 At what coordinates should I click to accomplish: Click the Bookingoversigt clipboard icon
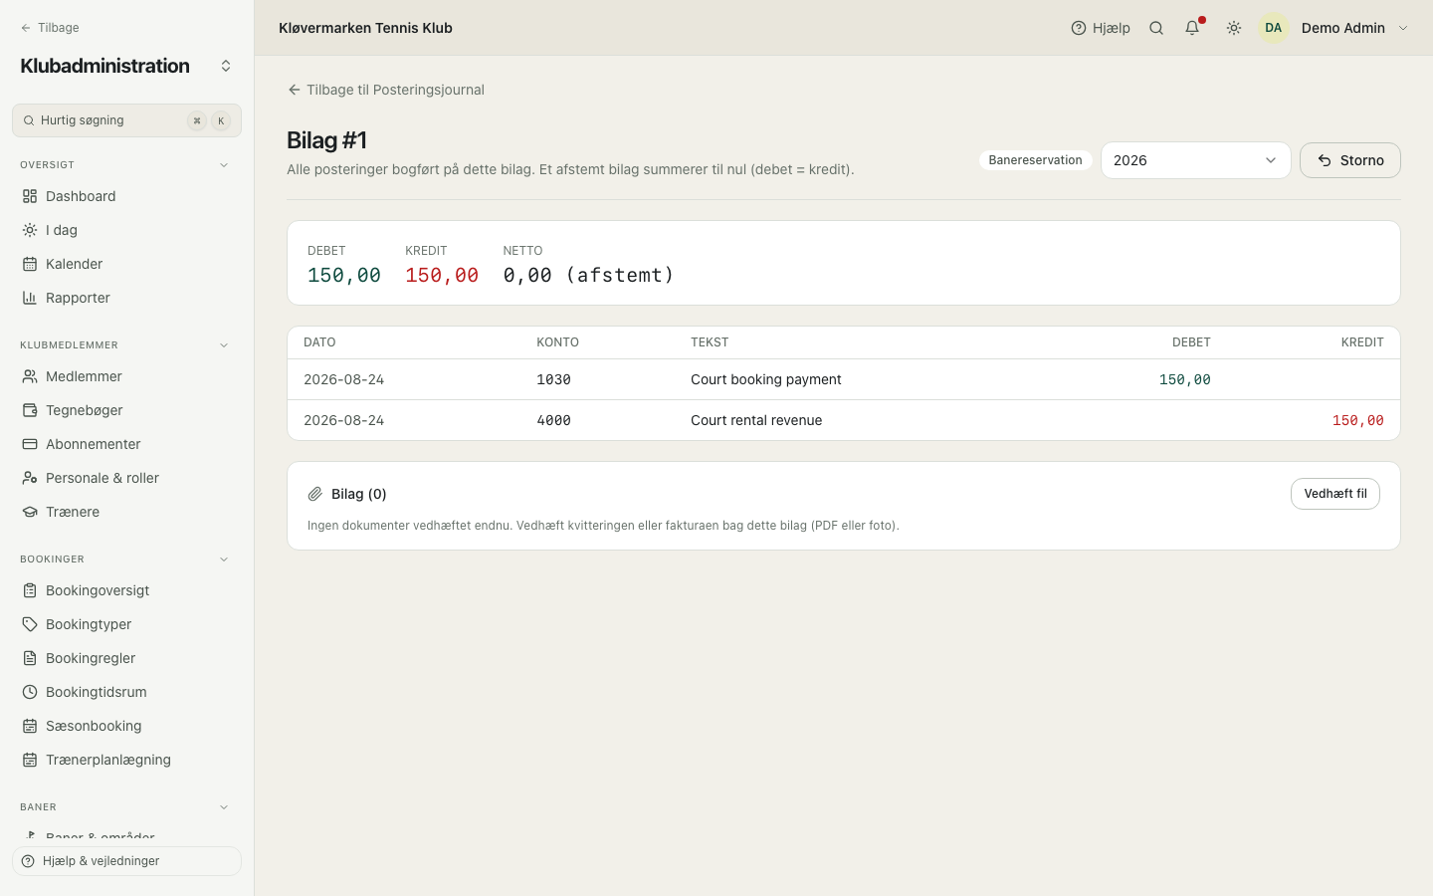click(30, 590)
